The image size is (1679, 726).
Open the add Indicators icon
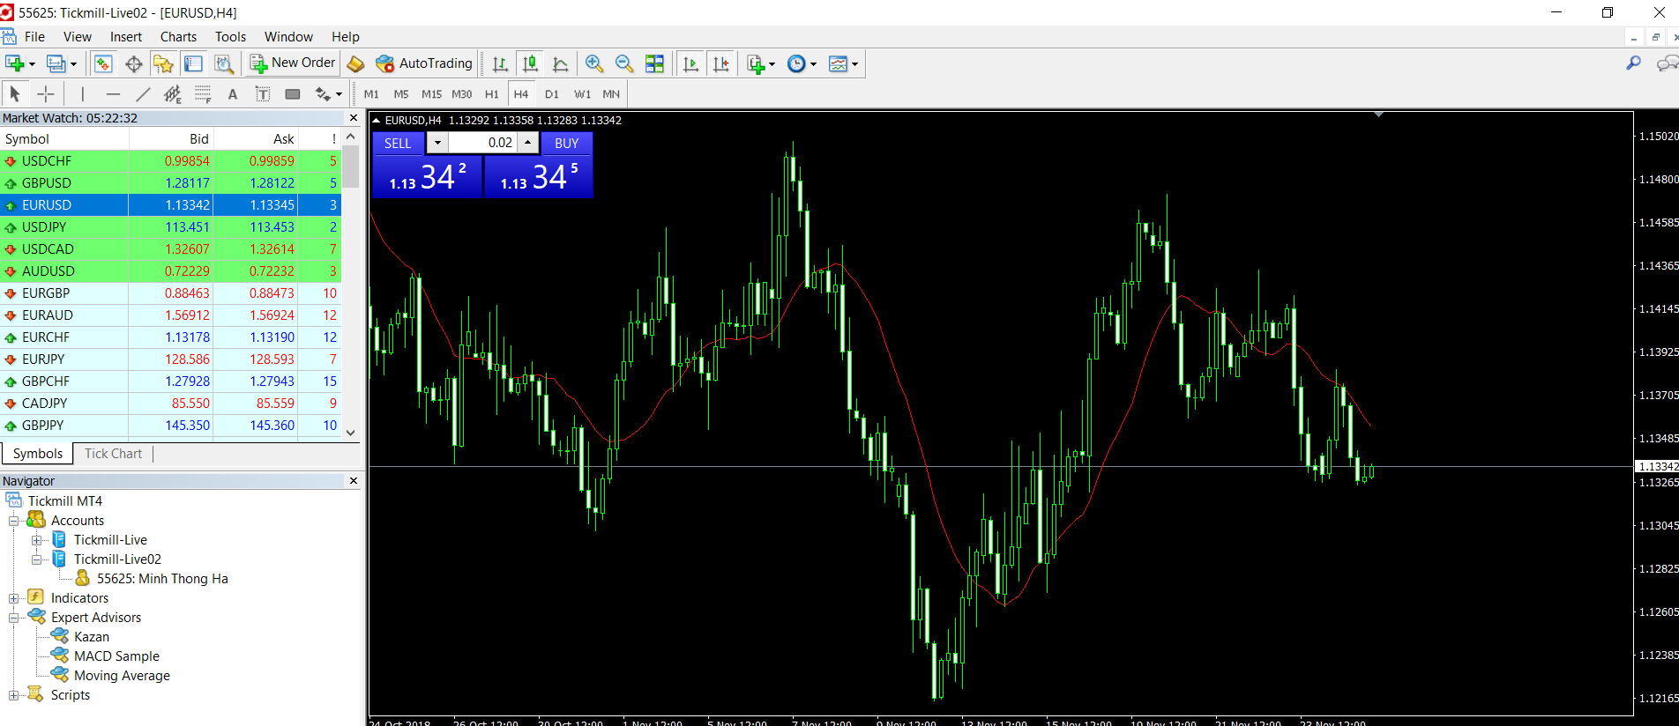click(x=756, y=63)
